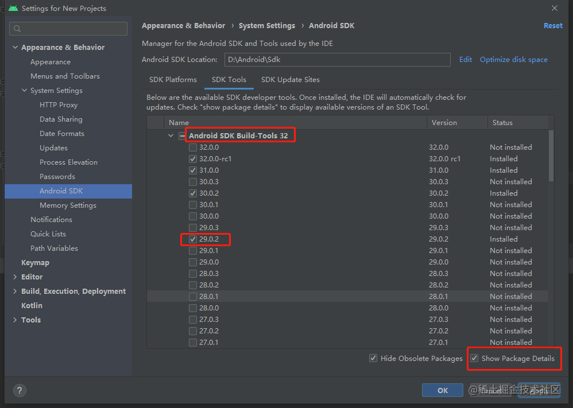Image resolution: width=573 pixels, height=408 pixels.
Task: Click the Optimize disk space link
Action: click(513, 60)
